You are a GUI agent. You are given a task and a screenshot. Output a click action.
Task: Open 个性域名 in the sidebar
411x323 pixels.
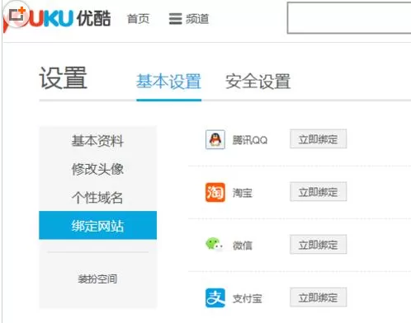97,197
